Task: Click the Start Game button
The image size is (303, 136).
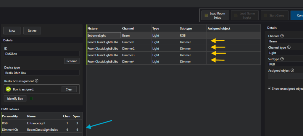Action: [274, 15]
